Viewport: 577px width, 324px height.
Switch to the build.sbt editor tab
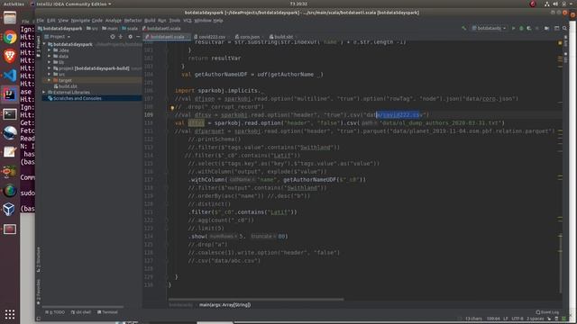pos(281,37)
